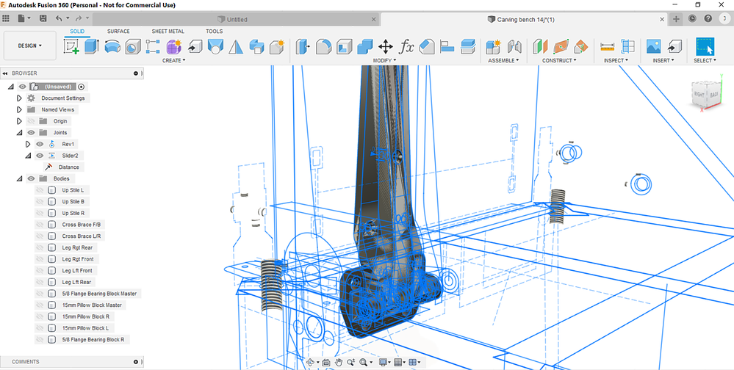Viewport: 734px width, 370px height.
Task: Select the Move/Copy tool
Action: click(x=385, y=46)
